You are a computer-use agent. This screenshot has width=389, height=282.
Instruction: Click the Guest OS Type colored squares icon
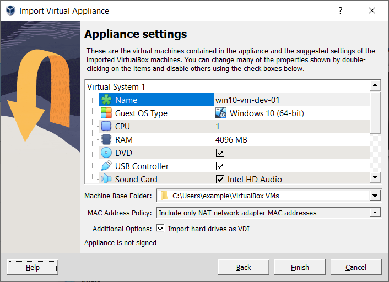coord(106,113)
